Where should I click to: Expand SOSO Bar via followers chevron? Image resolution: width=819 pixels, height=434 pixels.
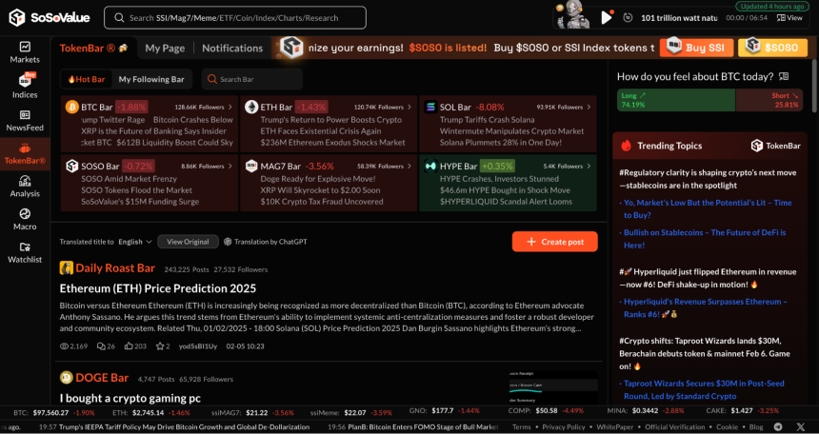(x=230, y=166)
